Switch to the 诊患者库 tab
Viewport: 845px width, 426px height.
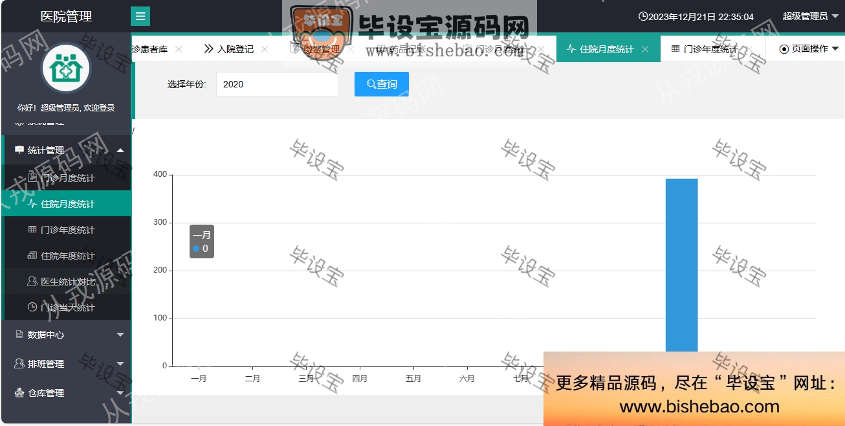150,49
